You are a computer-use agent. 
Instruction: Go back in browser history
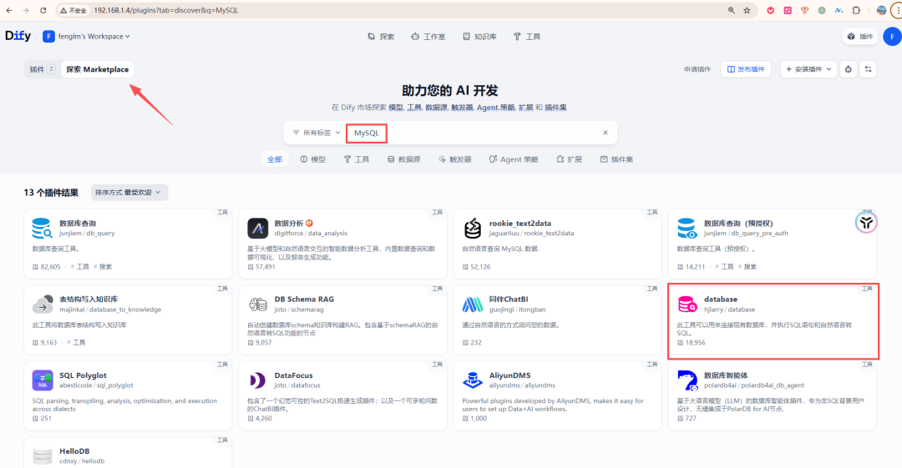point(9,10)
